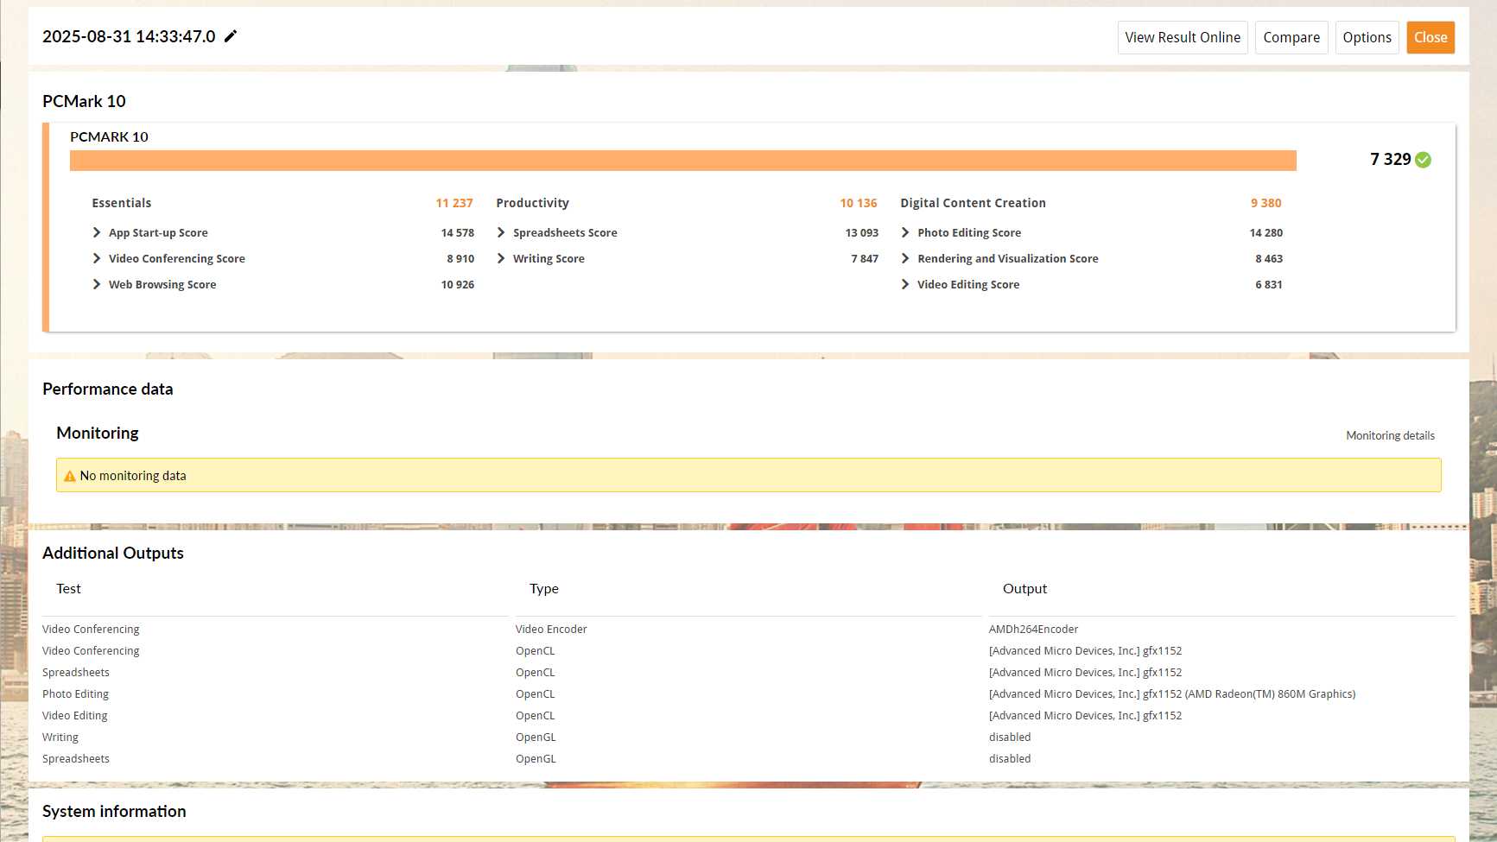This screenshot has height=842, width=1497.
Task: Click the Test column header
Action: (68, 588)
